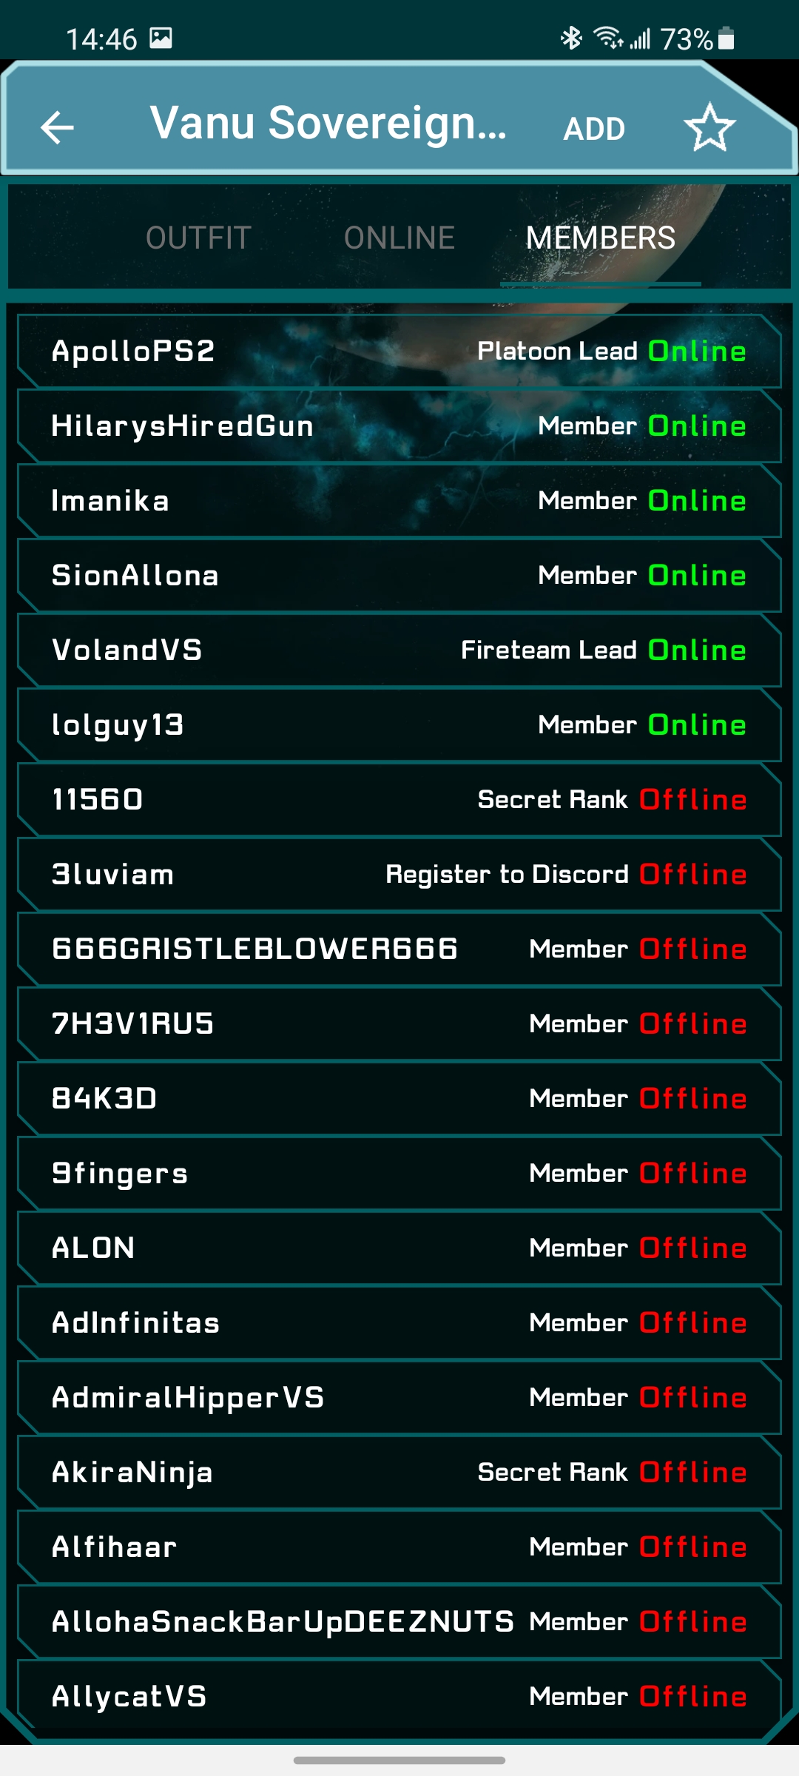The width and height of the screenshot is (799, 1776).
Task: Favorite the outfit with the star icon
Action: click(709, 127)
